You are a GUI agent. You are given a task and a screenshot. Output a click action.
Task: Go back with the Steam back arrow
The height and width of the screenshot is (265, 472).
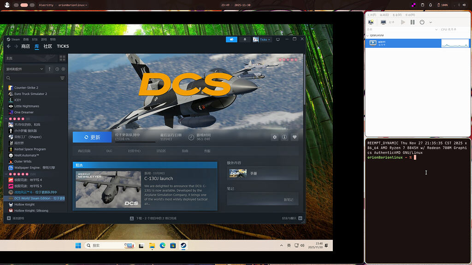pyautogui.click(x=9, y=46)
